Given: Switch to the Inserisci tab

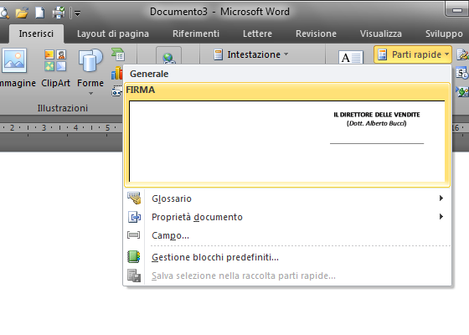Looking at the screenshot, I should pos(36,33).
